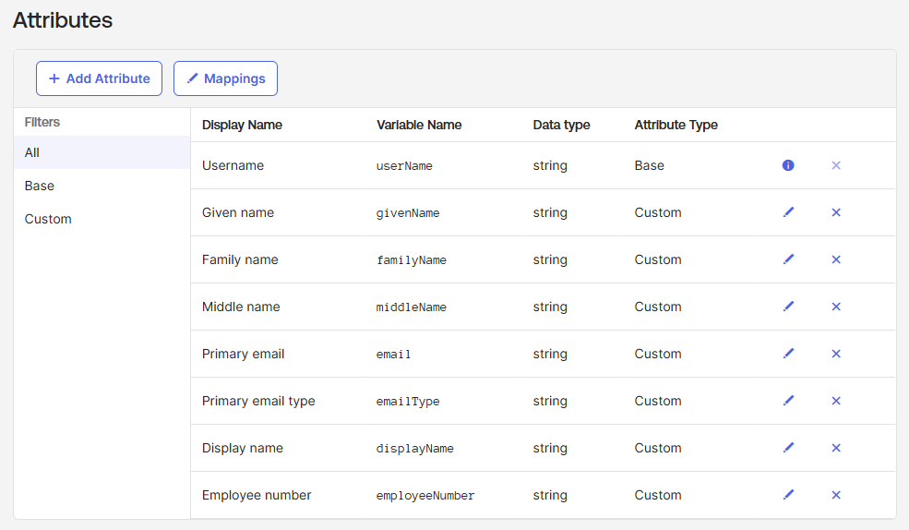
Task: Edit the Middle name attribute
Action: pyautogui.click(x=788, y=307)
